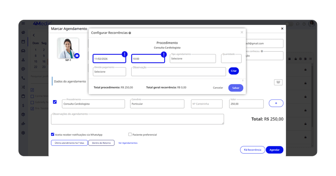Click the camera icon on patient photo
336x176 pixels.
(77, 56)
